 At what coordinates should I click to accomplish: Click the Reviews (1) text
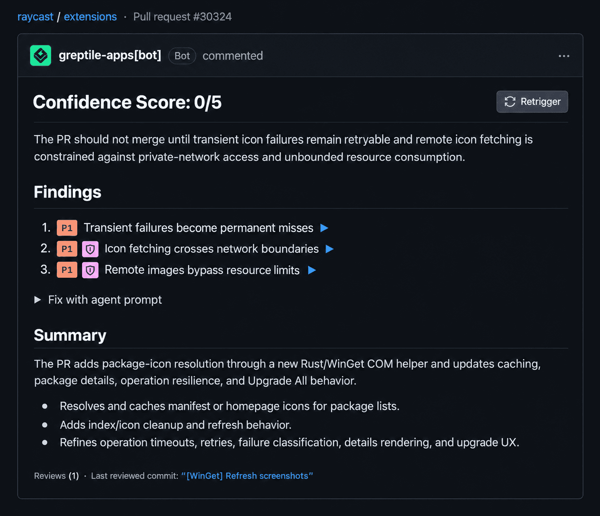point(56,476)
